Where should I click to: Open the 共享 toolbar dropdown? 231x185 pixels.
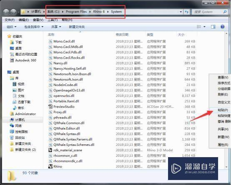pos(56,27)
